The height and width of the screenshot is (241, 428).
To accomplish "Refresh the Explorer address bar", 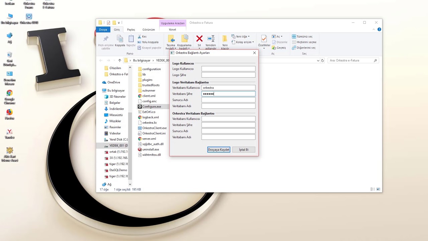I will [322, 61].
